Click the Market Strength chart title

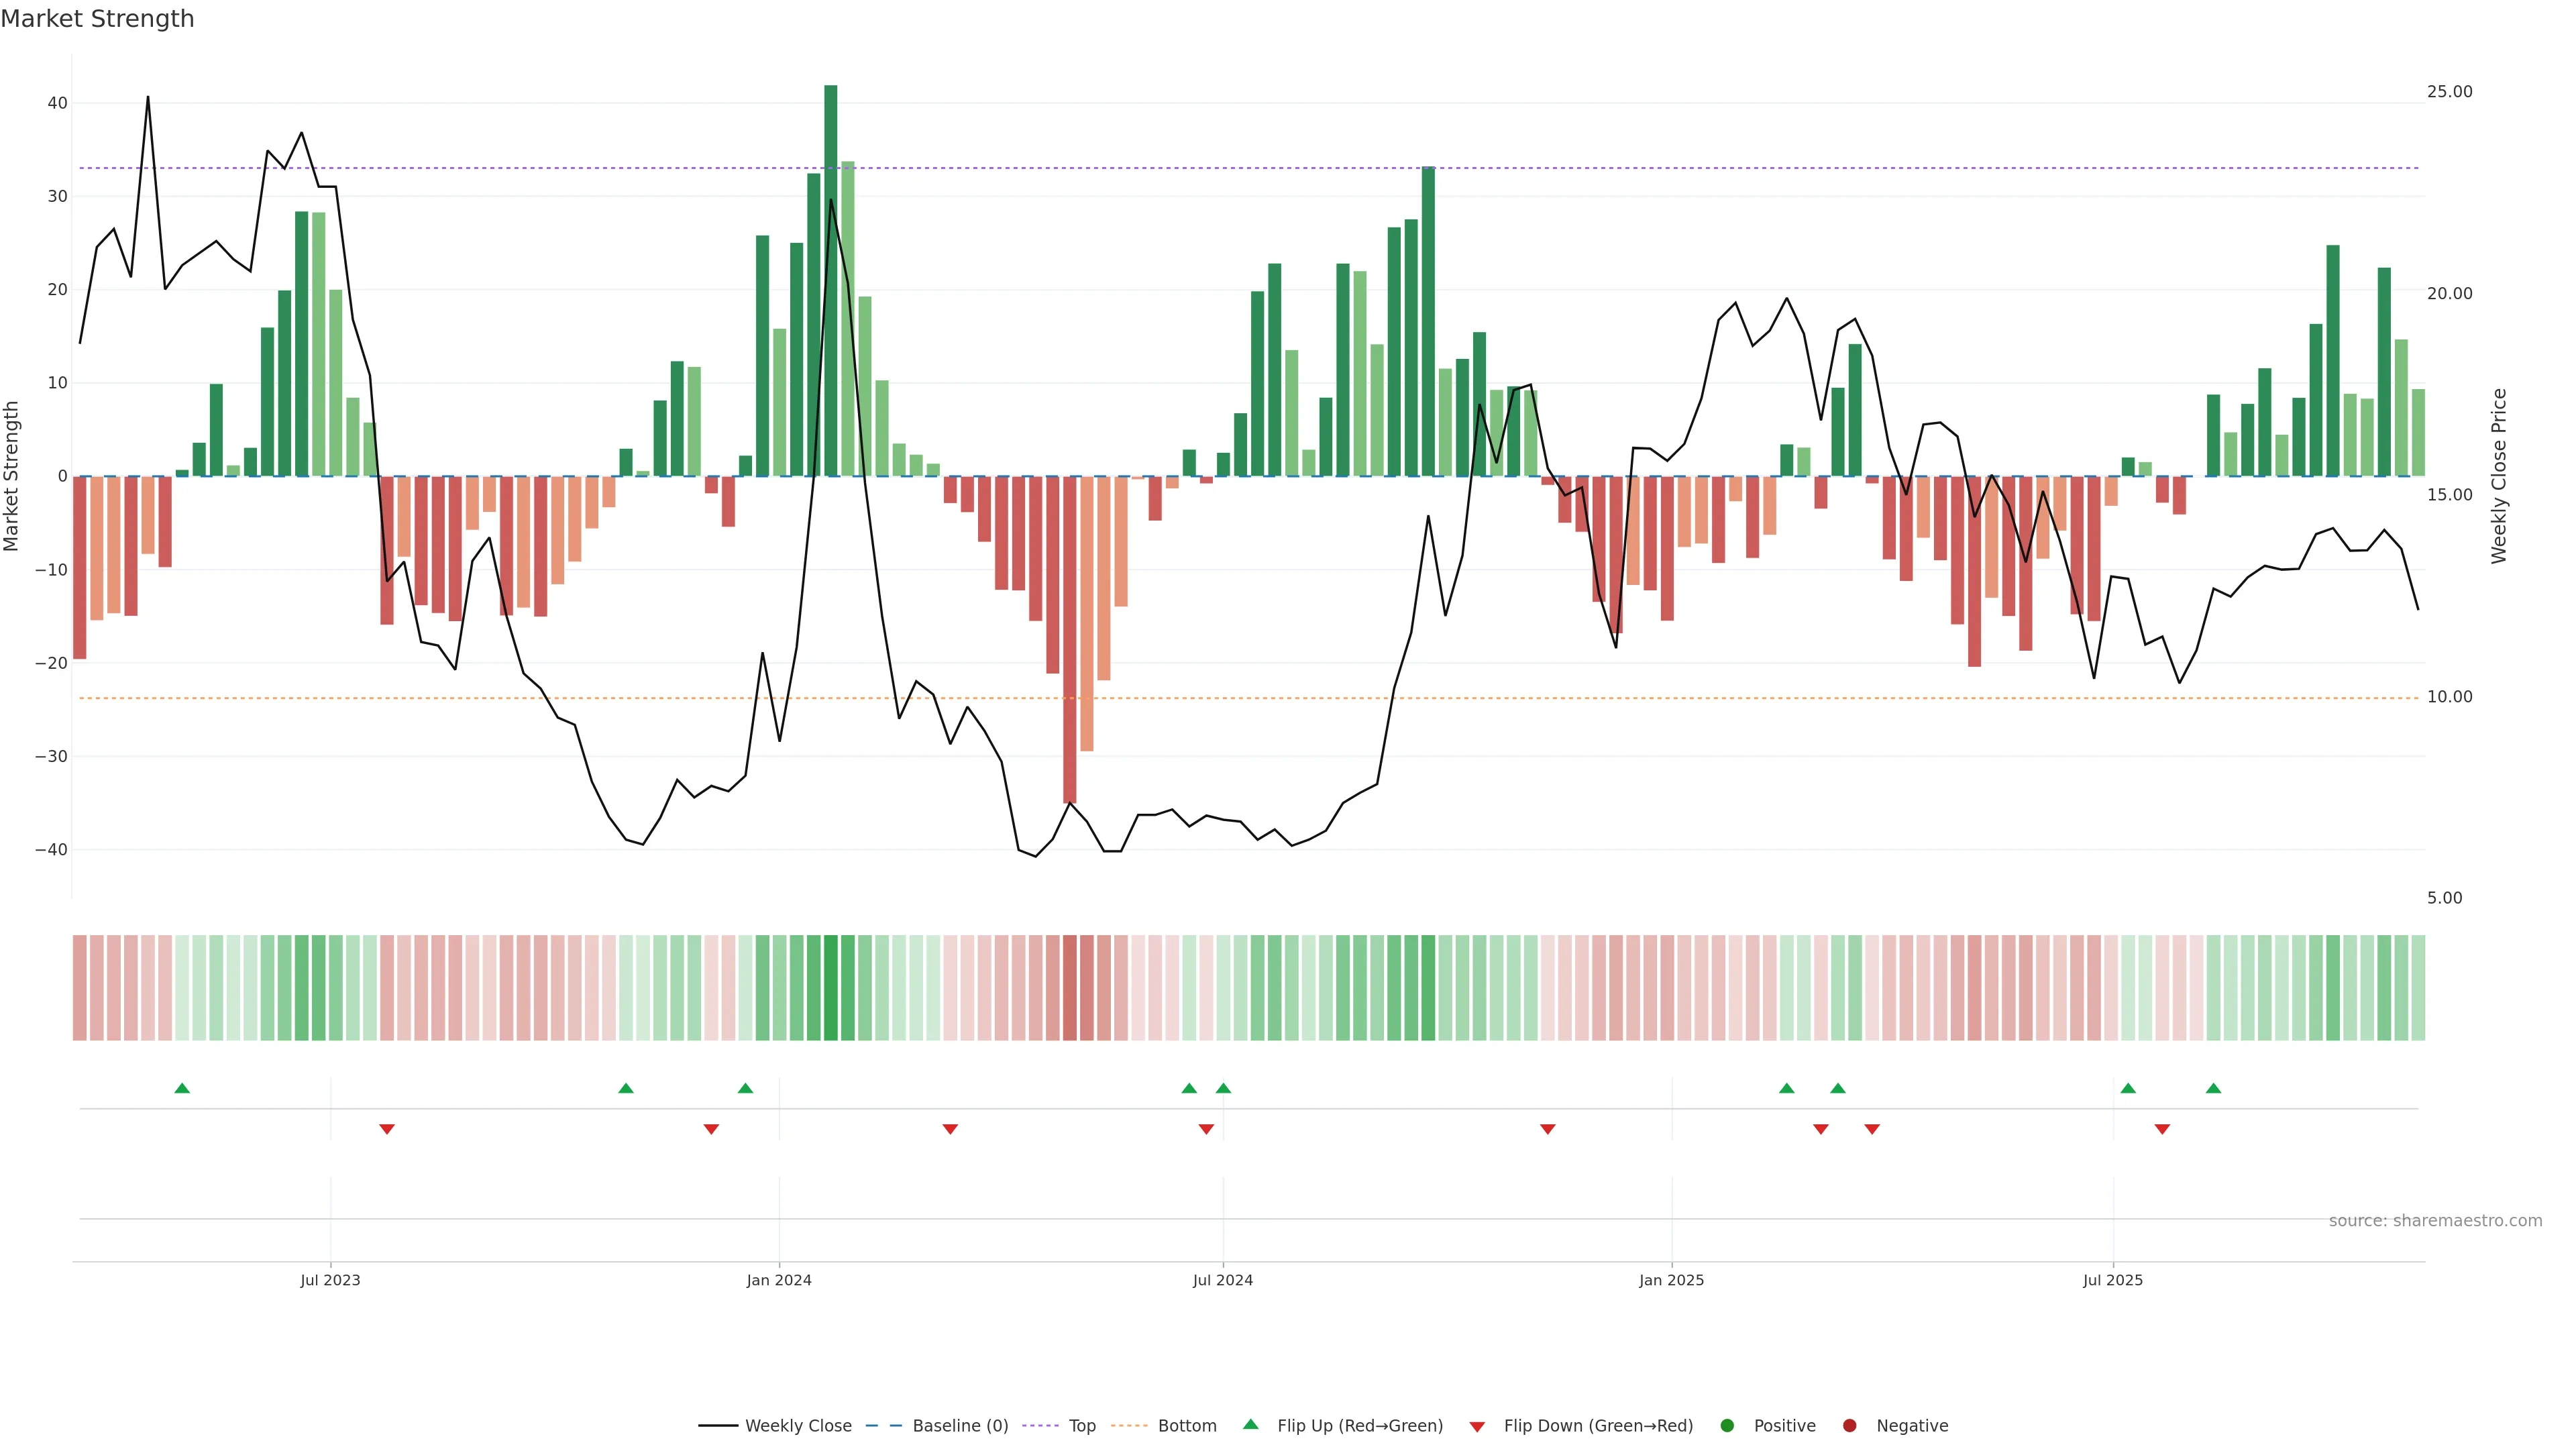click(97, 19)
